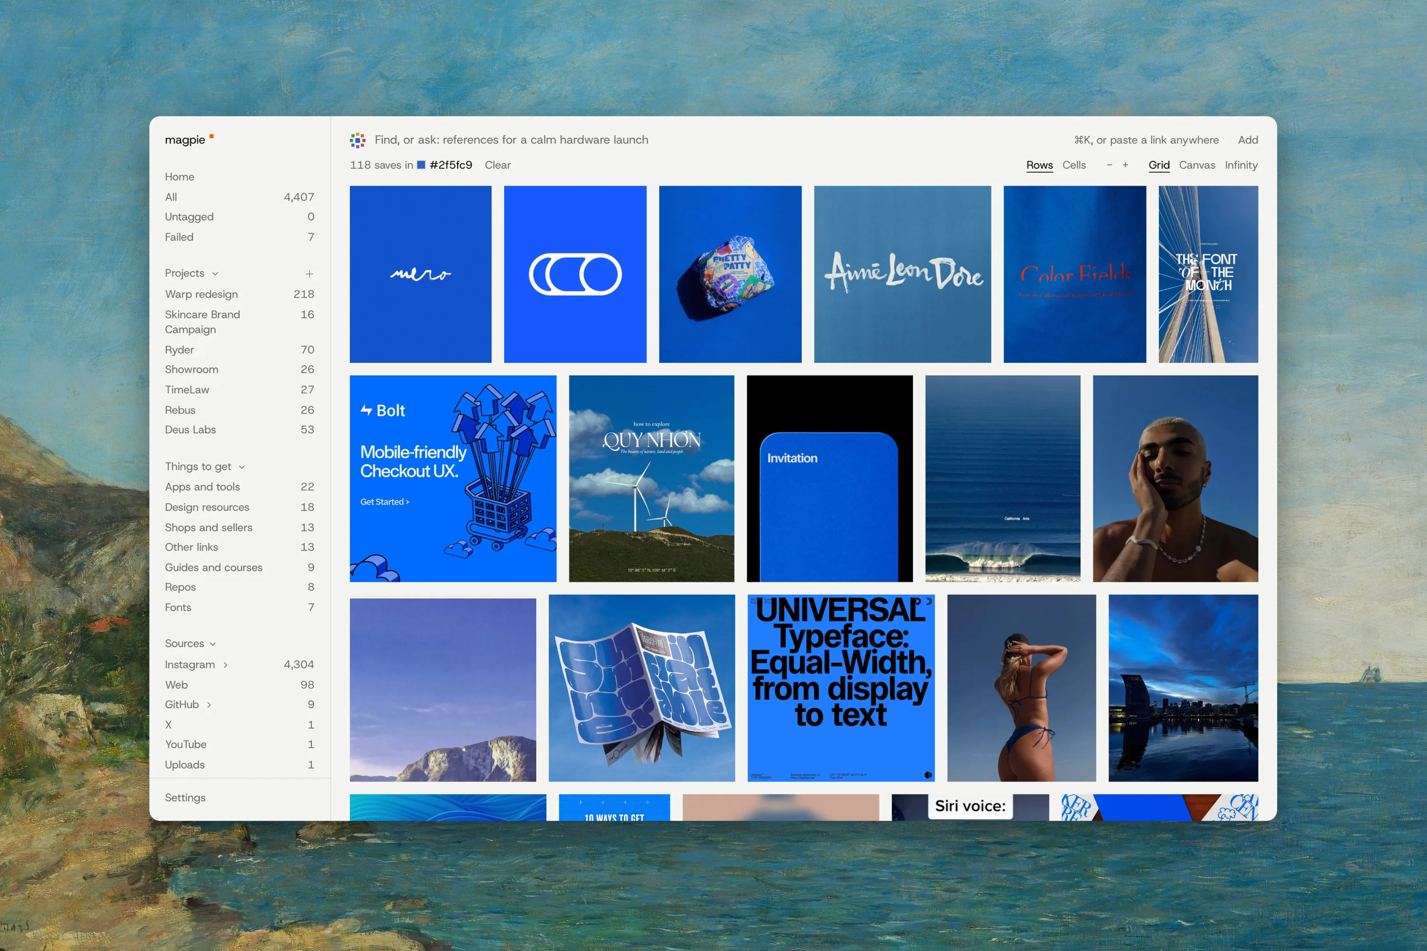This screenshot has height=951, width=1427.
Task: Select the Canvas view
Action: [x=1196, y=165]
